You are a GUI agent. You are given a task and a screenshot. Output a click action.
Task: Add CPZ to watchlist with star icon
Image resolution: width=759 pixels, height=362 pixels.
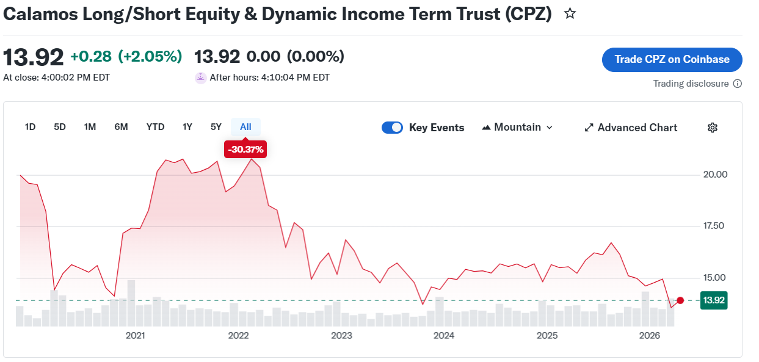pos(570,13)
